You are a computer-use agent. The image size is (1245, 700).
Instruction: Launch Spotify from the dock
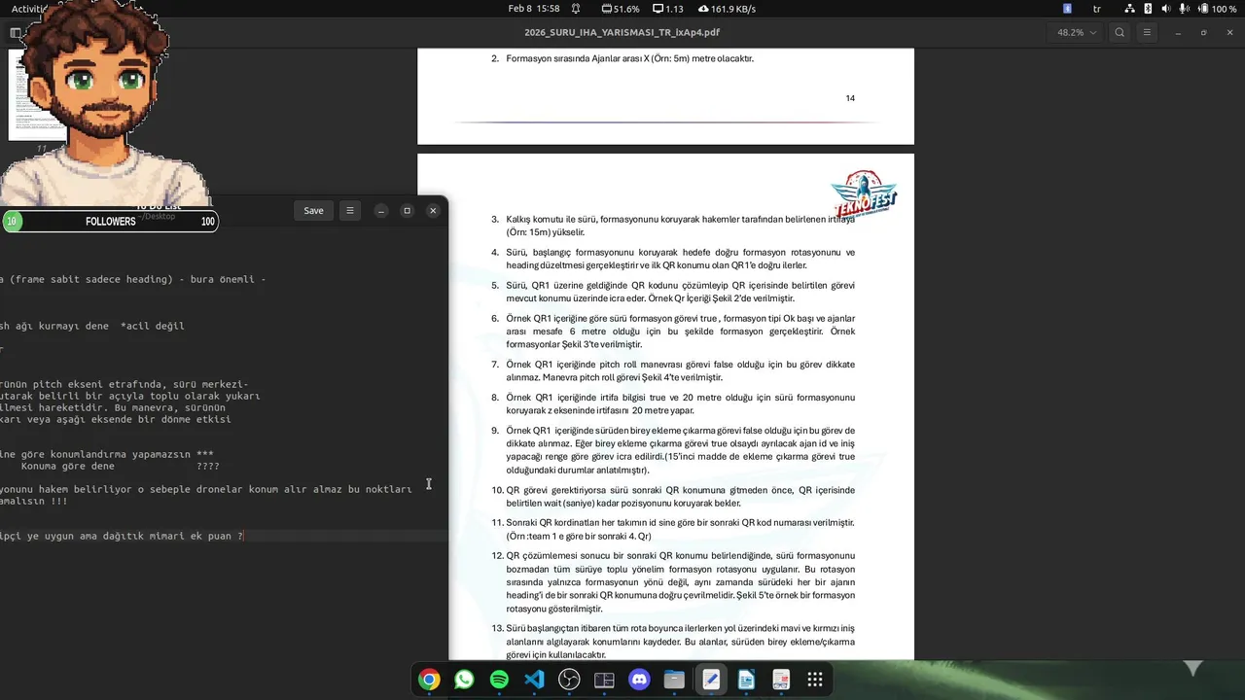(x=499, y=680)
